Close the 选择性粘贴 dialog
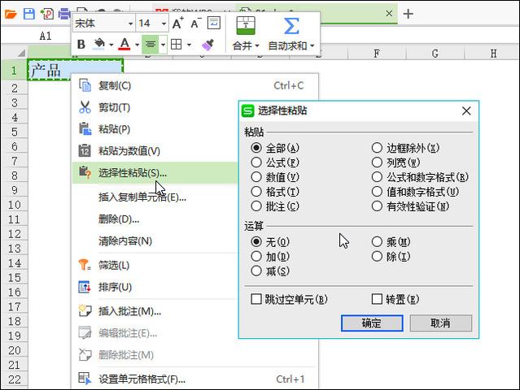Screen dimensions: 520x390 466,110
